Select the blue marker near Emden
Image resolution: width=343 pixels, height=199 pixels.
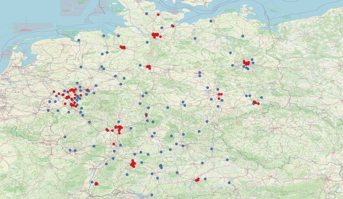coord(79,40)
